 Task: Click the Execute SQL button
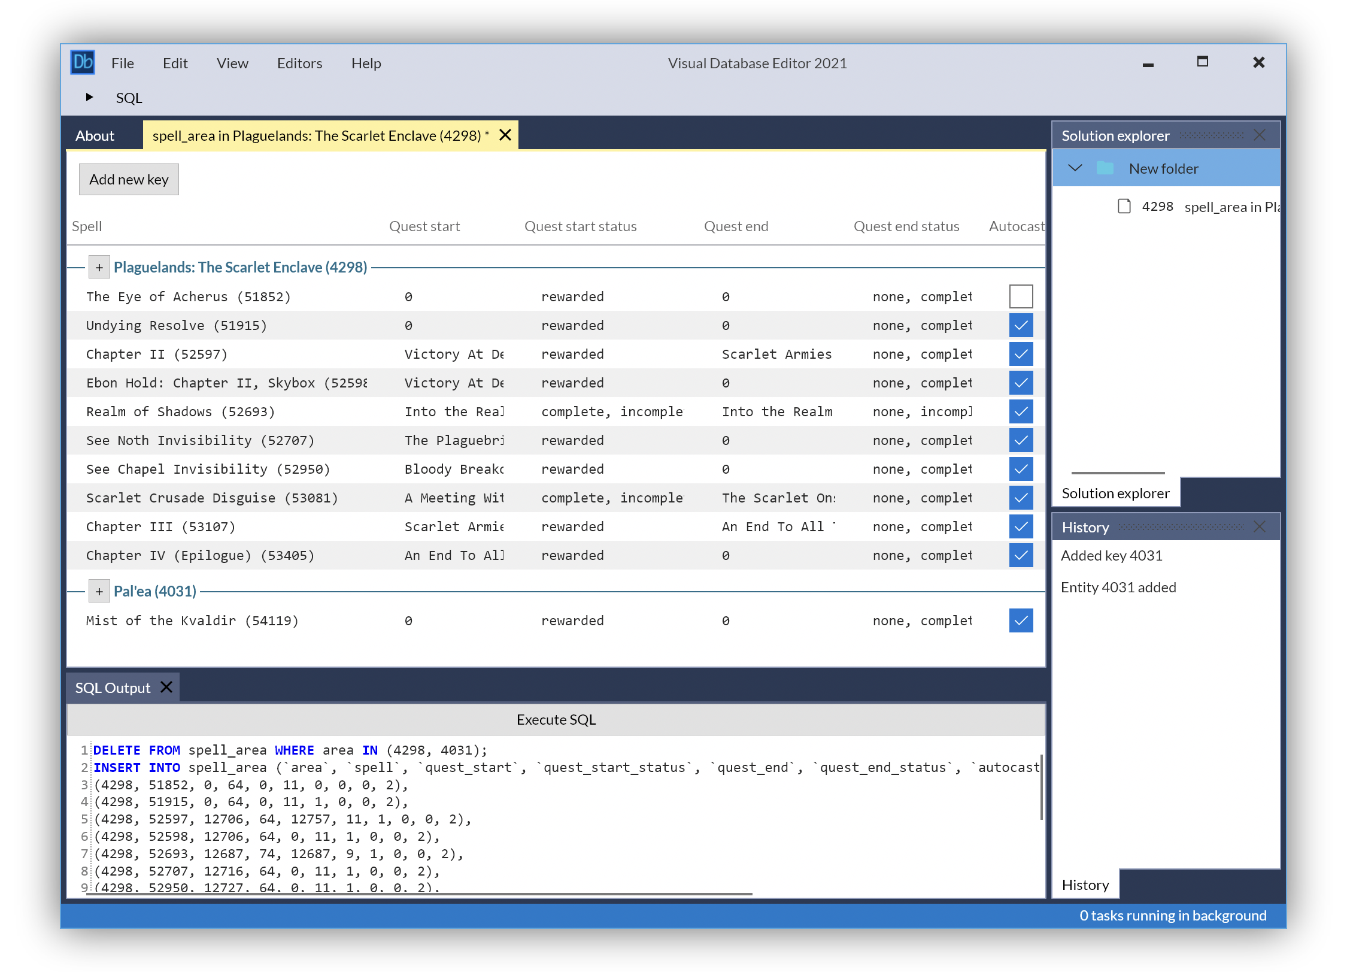556,719
